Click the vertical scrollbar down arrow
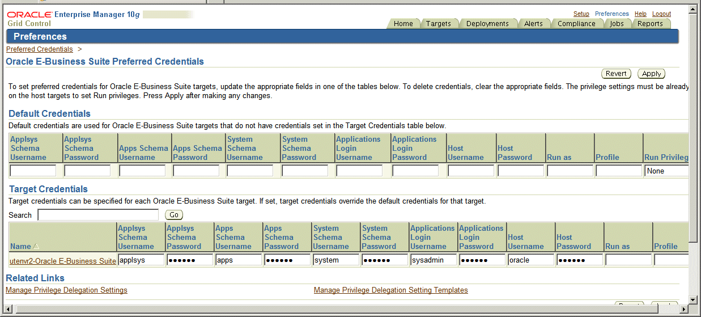 click(693, 299)
